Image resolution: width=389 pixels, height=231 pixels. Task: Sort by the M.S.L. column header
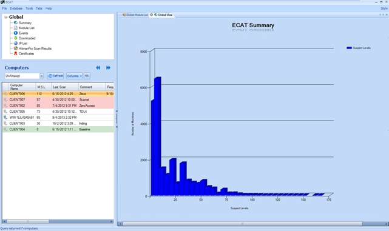41,87
